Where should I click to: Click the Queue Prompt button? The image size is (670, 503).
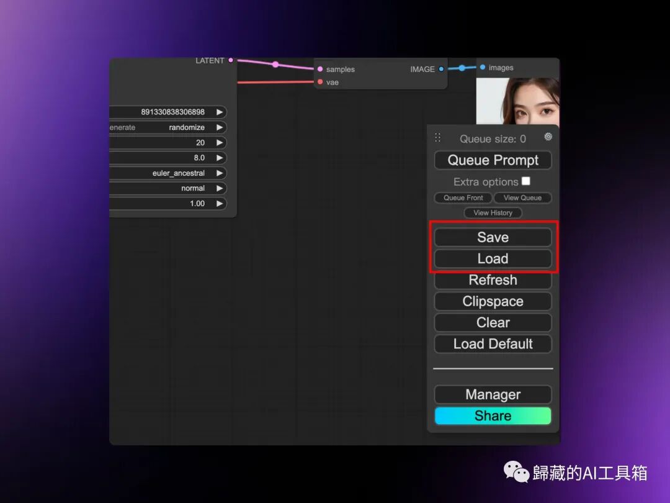pos(493,160)
